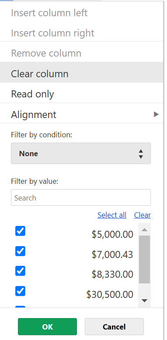
Task: Click the Select all link
Action: point(112,215)
